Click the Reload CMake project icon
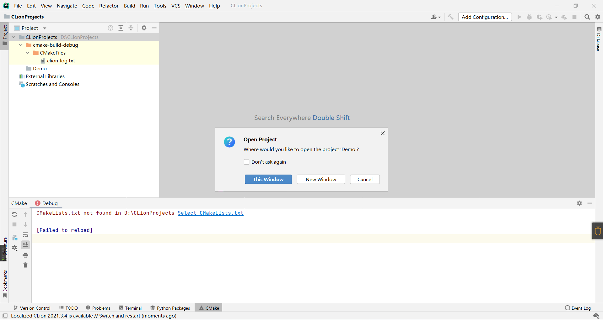This screenshot has width=603, height=320. [14, 214]
